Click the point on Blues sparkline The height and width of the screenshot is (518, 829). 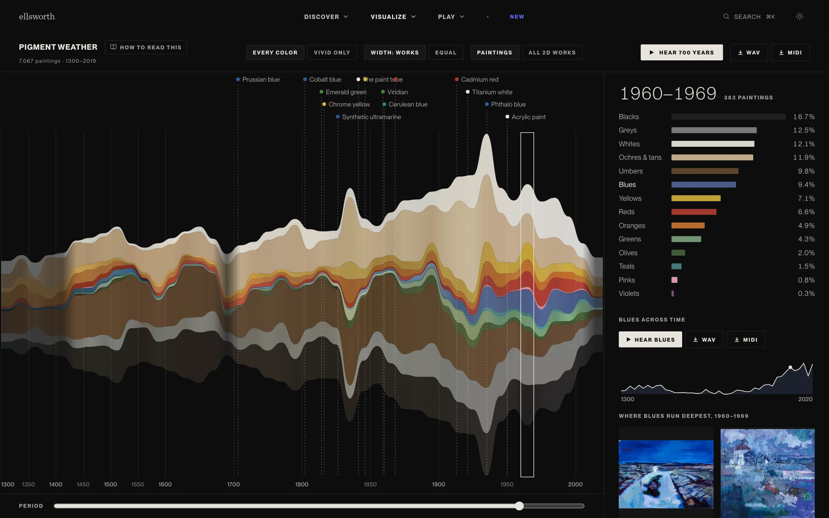click(790, 367)
